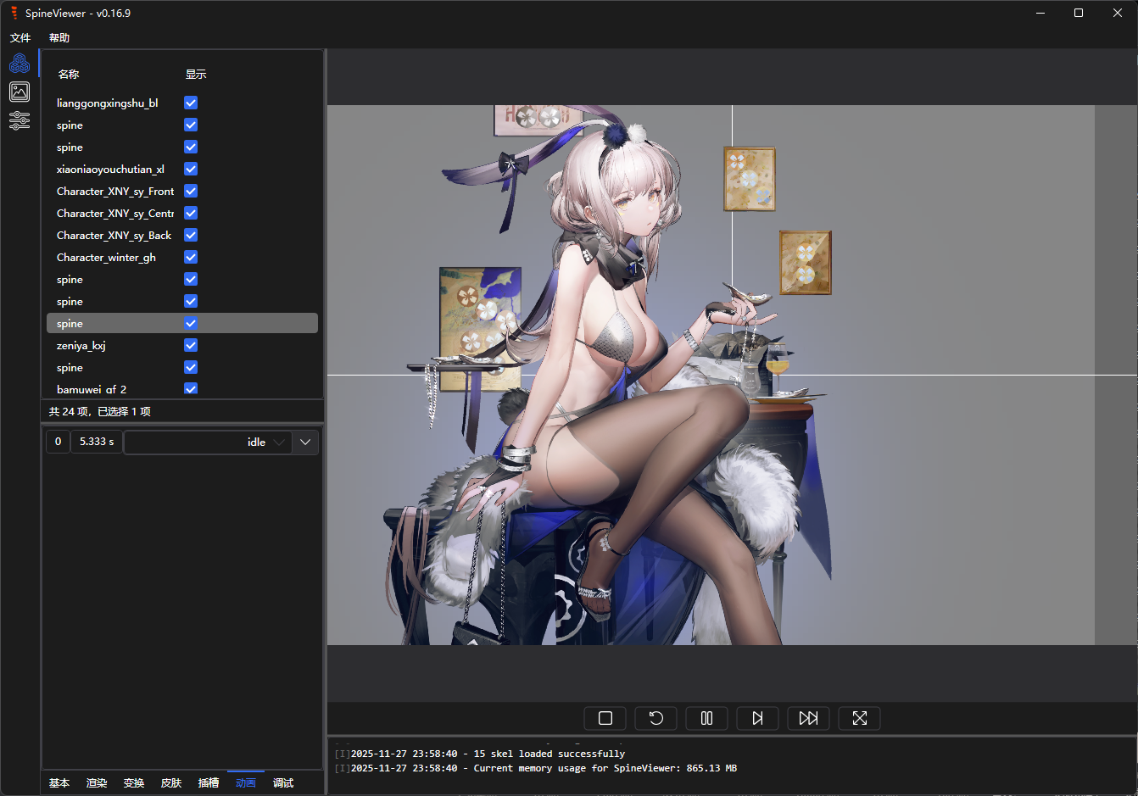Switch to the 基本 tab
This screenshot has height=796, width=1138.
pos(59,782)
